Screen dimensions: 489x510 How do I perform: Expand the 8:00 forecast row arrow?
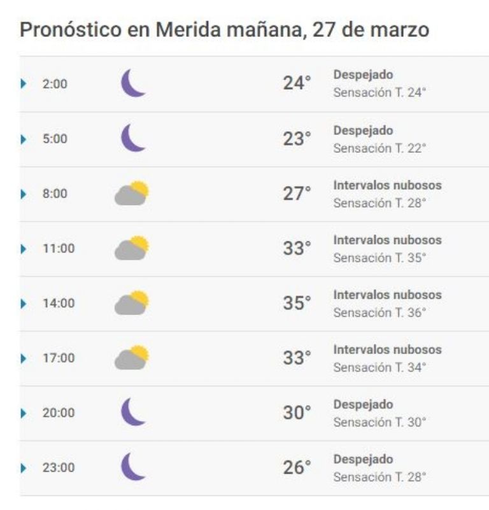point(23,194)
